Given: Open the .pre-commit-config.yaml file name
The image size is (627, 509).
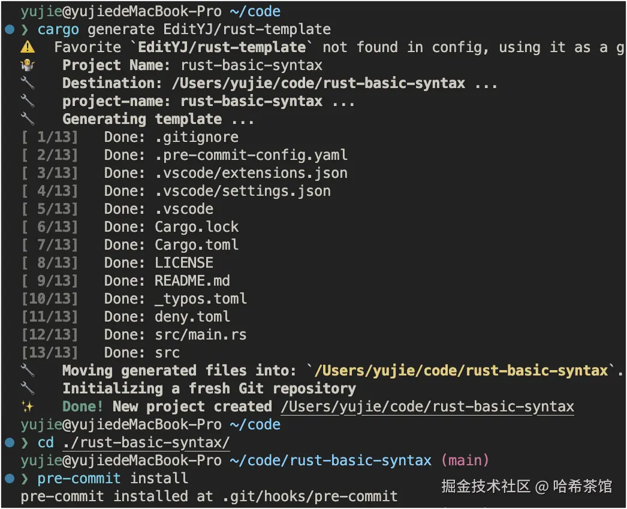Looking at the screenshot, I should point(251,155).
